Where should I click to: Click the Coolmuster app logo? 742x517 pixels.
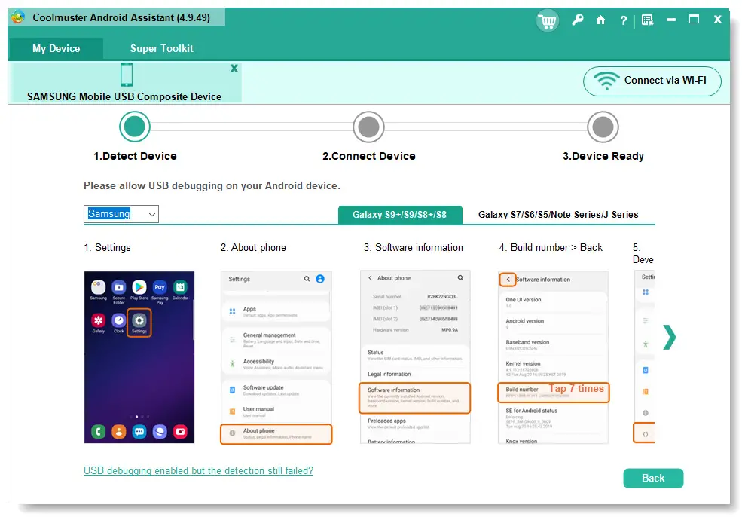point(17,17)
